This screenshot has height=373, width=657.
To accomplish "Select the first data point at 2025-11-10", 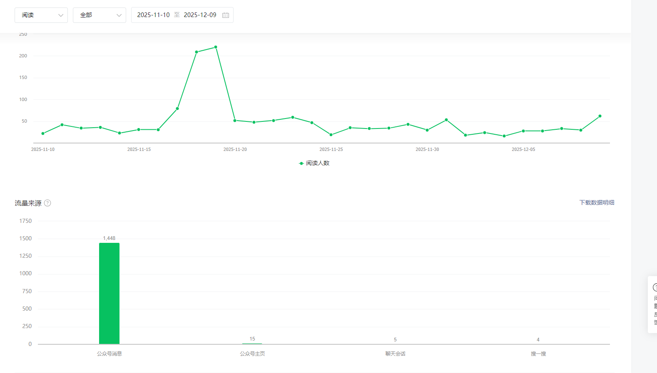I will coord(43,133).
